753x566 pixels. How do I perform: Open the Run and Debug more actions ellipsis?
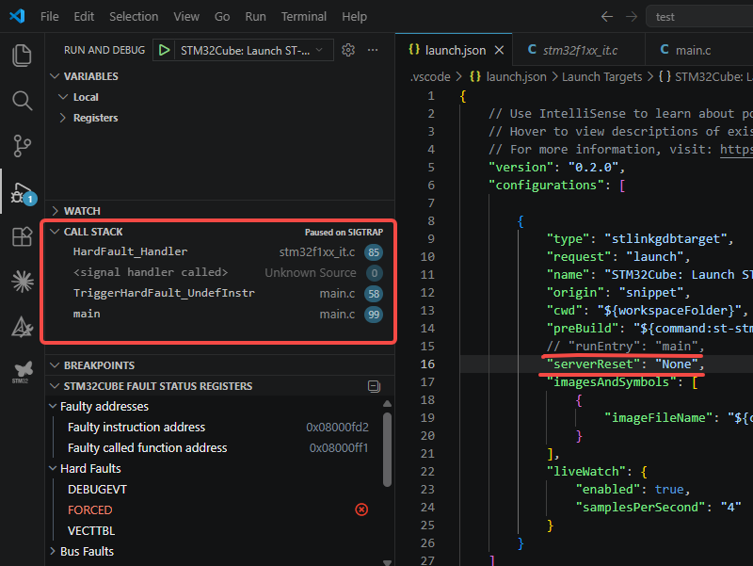pos(373,50)
